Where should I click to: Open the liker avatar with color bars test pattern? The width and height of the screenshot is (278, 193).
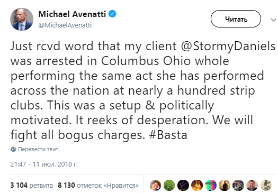tap(211, 185)
